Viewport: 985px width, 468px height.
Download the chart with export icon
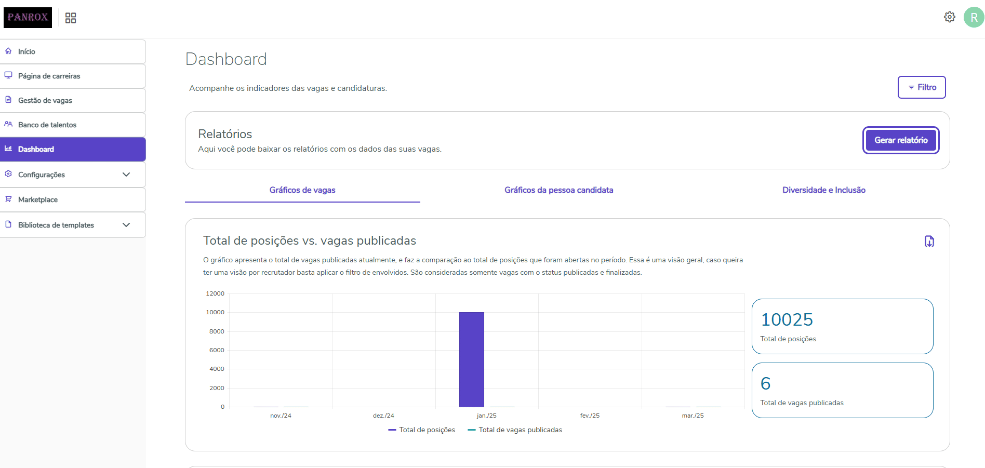929,241
